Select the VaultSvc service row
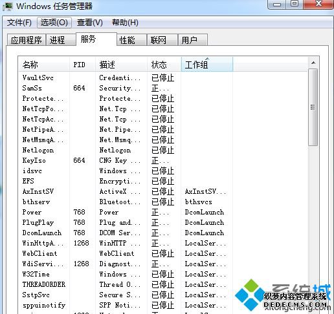Screen dimensions: 334x314 point(163,78)
